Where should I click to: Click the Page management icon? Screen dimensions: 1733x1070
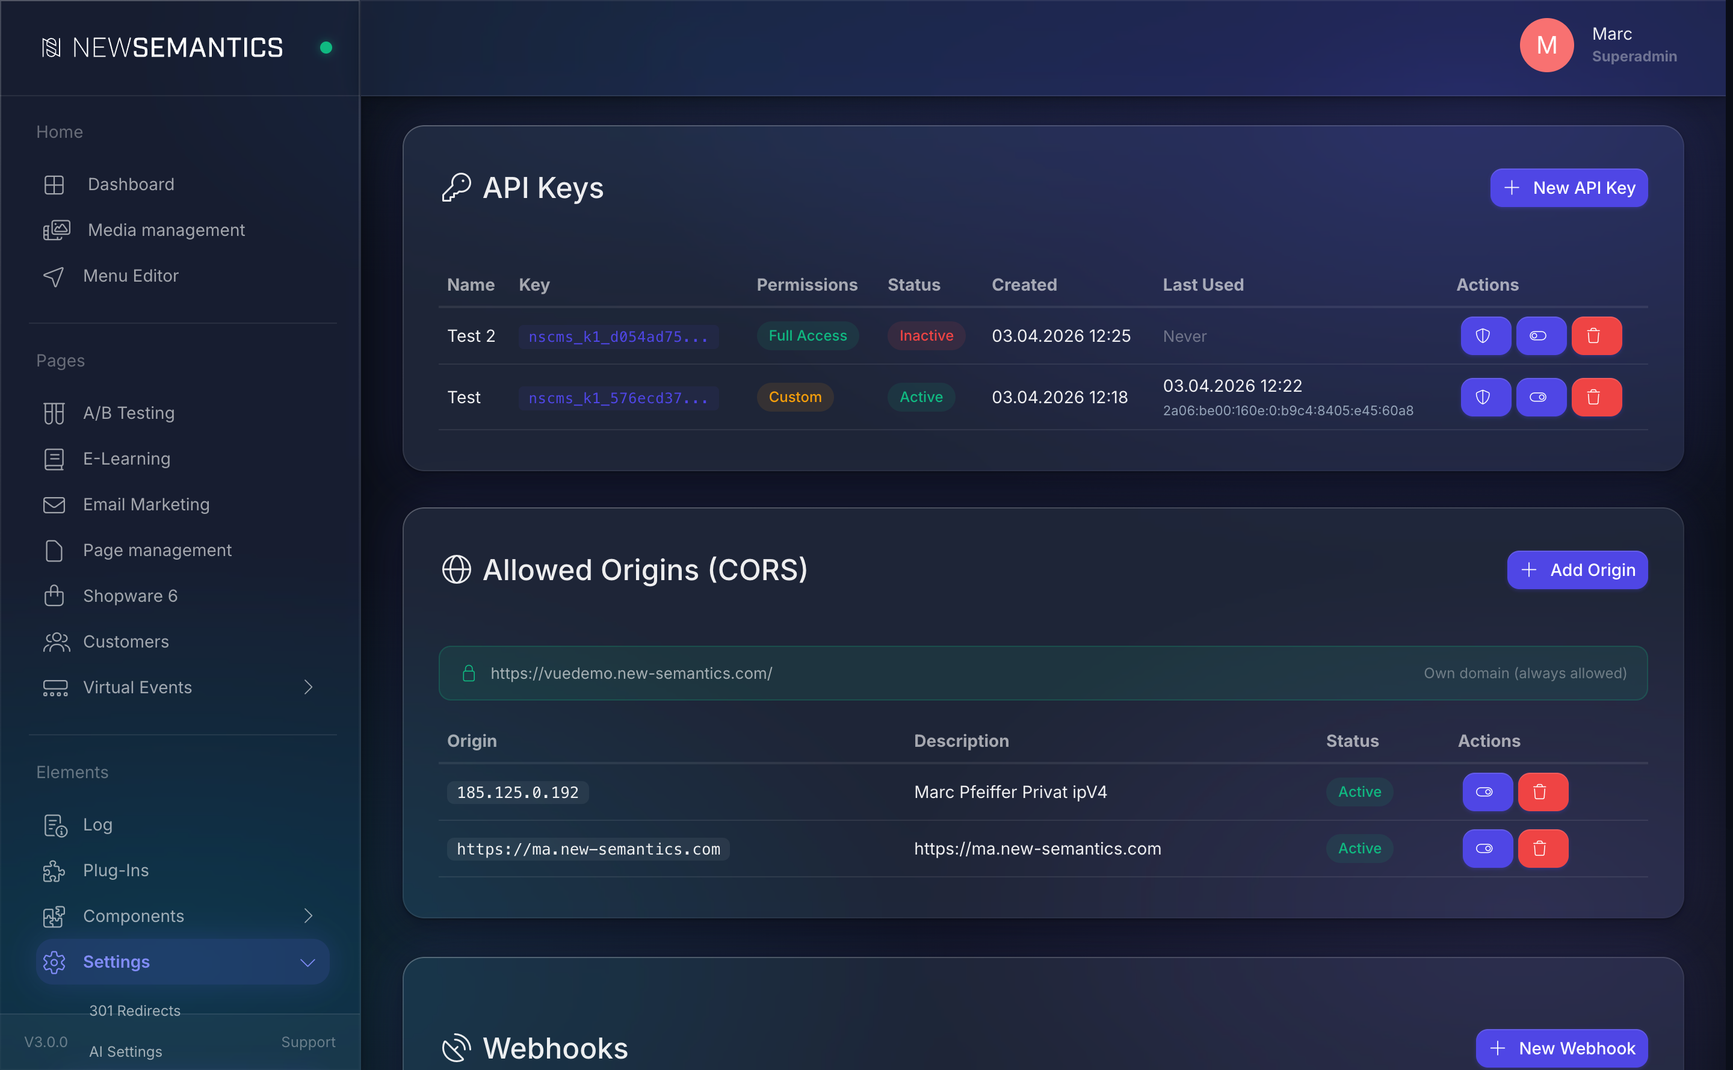pyautogui.click(x=54, y=551)
